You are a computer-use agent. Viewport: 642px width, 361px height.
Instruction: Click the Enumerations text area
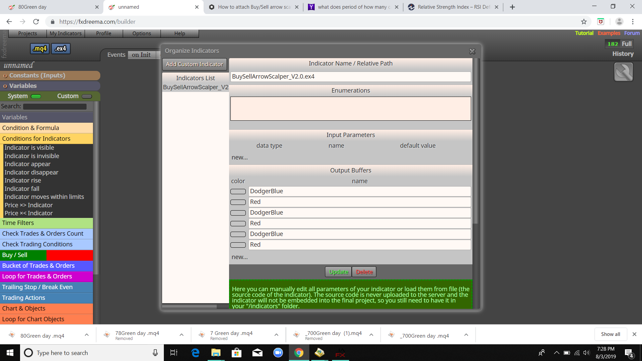click(350, 109)
